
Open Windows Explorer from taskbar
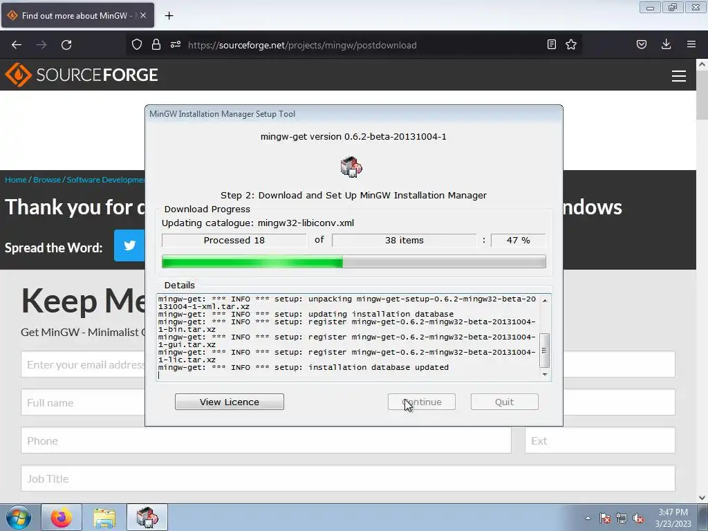tap(104, 517)
